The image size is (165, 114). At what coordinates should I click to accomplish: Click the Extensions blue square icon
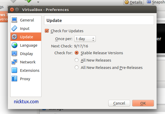pos(14,70)
